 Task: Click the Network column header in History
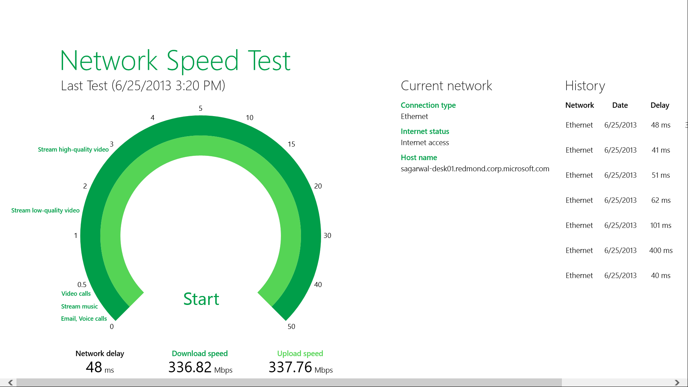(x=579, y=105)
